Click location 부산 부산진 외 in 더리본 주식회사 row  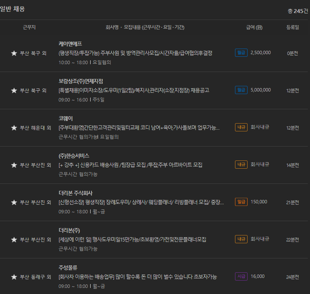36,203
